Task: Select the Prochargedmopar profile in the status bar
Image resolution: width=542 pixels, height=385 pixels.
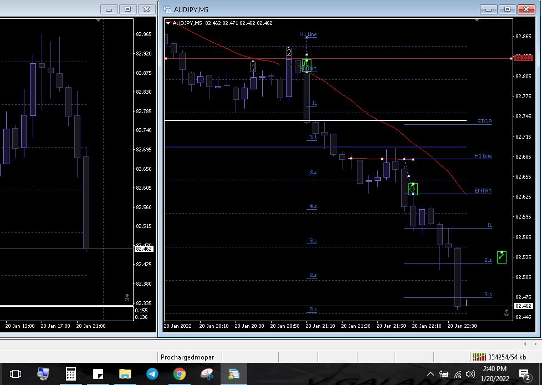Action: click(x=187, y=357)
